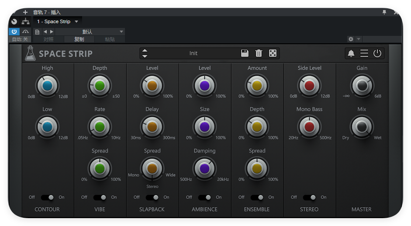Click the Master Mix knob
The image size is (411, 226).
point(362,127)
